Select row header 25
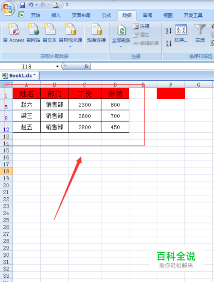 [6, 220]
